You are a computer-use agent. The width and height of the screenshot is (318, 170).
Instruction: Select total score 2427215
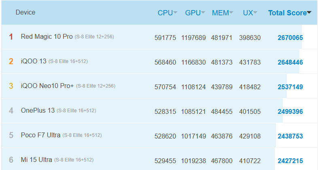click(x=290, y=161)
